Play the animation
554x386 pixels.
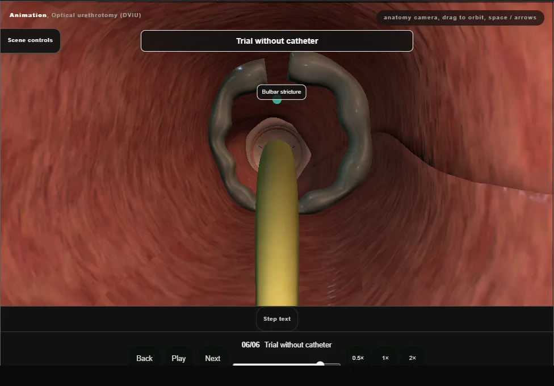[x=179, y=358]
